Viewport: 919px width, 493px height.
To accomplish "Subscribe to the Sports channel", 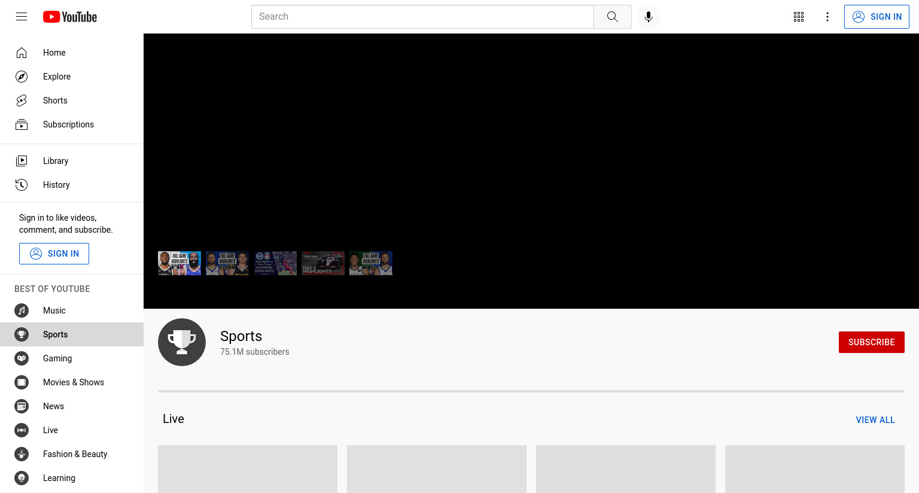I will click(x=871, y=342).
